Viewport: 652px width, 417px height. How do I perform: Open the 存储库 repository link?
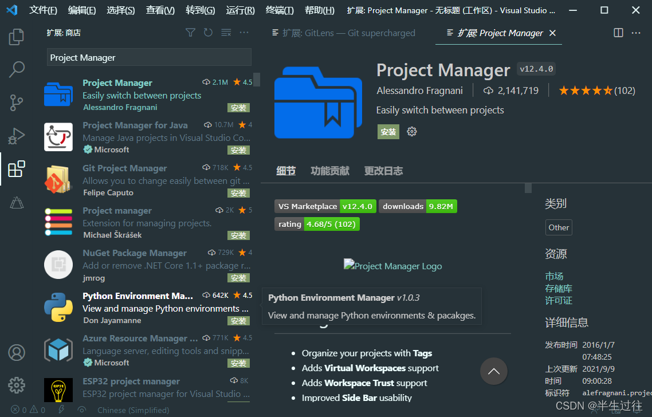[x=559, y=288]
